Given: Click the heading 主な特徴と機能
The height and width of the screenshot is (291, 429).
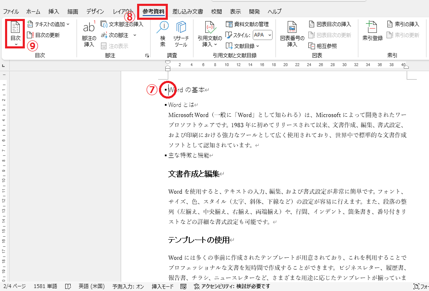Looking at the screenshot, I should coord(189,155).
